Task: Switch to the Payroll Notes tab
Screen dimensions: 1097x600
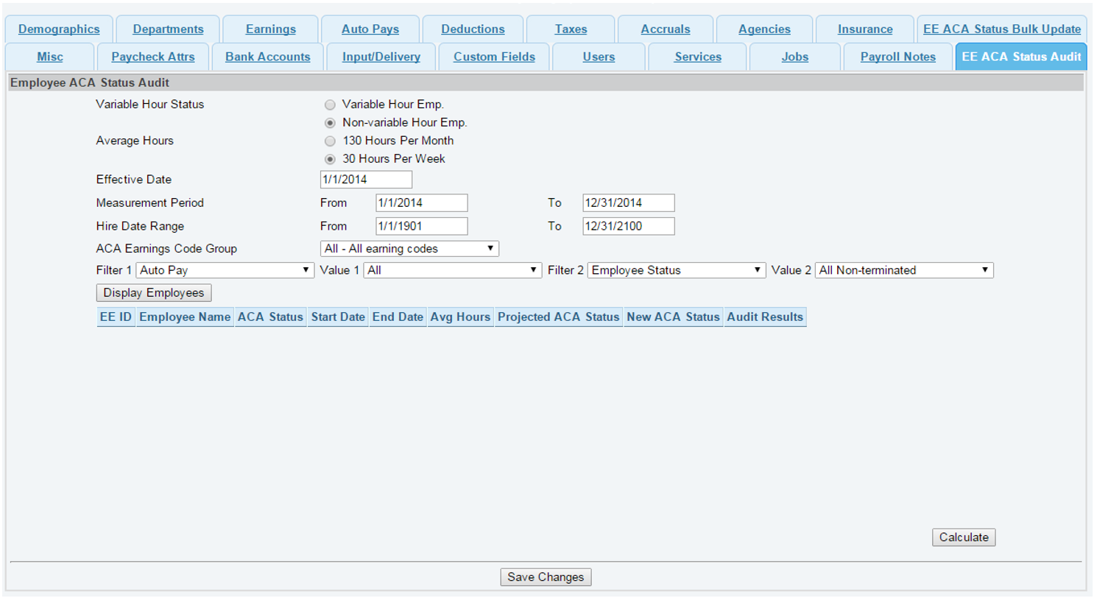Action: pos(898,57)
